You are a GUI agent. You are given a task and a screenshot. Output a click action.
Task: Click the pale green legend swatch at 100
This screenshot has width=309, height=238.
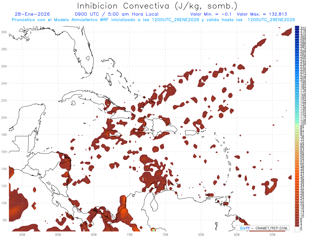297,124
